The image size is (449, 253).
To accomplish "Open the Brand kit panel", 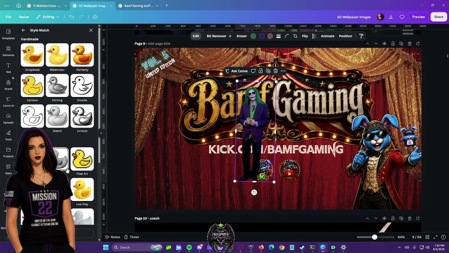I will 8,85.
